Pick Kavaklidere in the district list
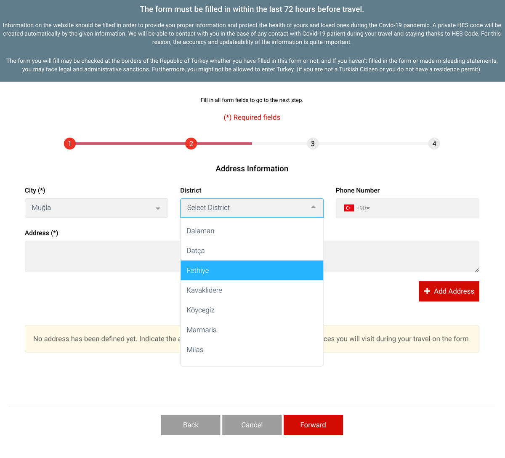Viewport: 505px width, 458px height. point(252,290)
